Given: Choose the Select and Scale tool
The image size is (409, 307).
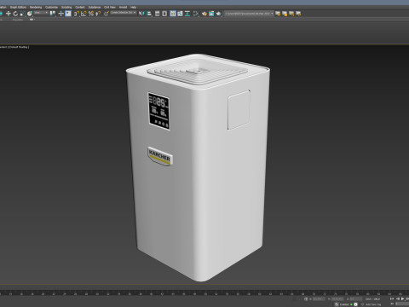Looking at the screenshot, I should 22,14.
